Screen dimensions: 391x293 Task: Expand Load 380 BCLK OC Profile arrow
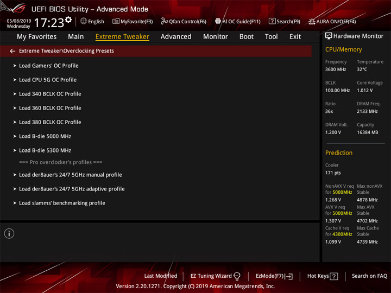coord(15,122)
